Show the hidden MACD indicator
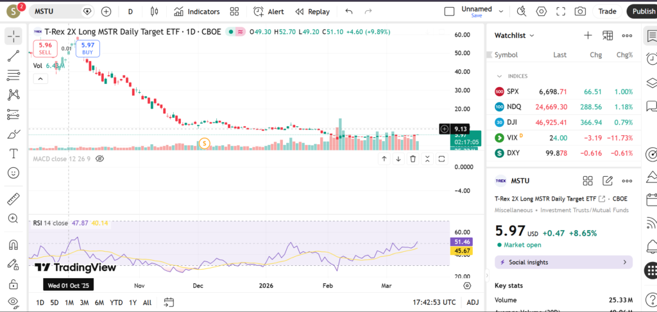The width and height of the screenshot is (657, 312). point(99,158)
